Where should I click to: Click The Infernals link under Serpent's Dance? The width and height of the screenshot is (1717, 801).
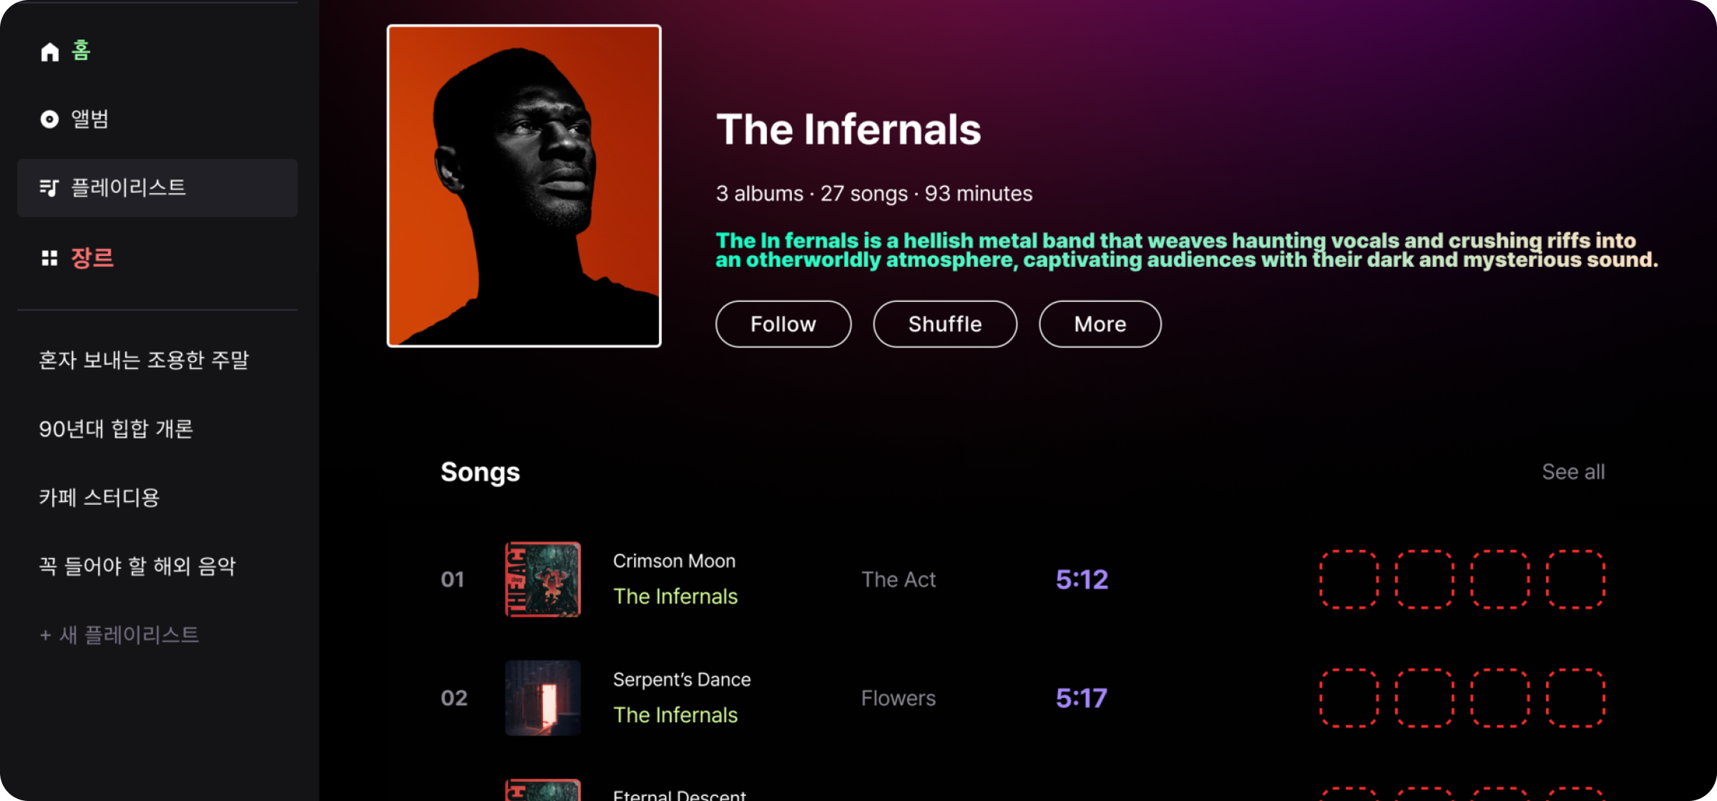[x=675, y=715]
